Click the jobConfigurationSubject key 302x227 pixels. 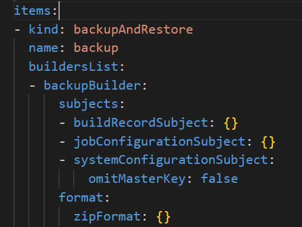pos(160,142)
